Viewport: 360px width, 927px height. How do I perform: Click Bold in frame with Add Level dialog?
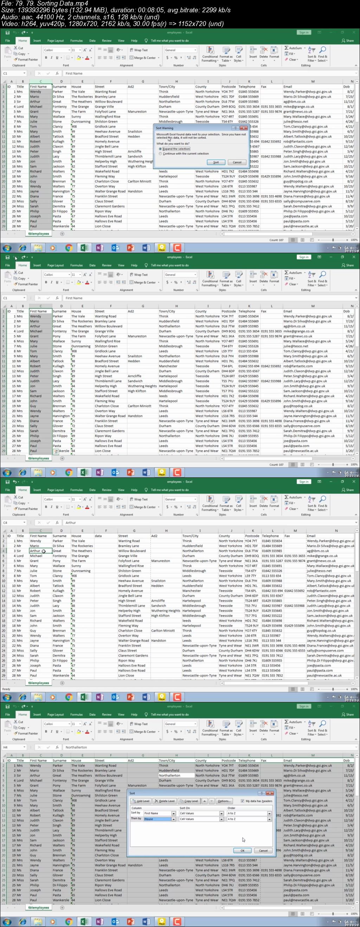click(46, 732)
